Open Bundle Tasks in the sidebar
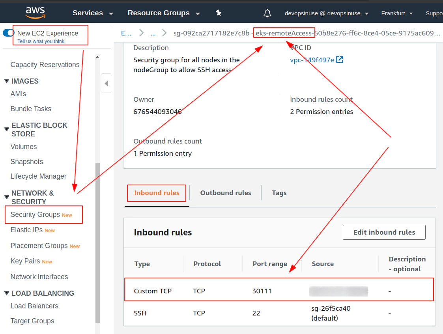This screenshot has width=443, height=334. pos(31,109)
